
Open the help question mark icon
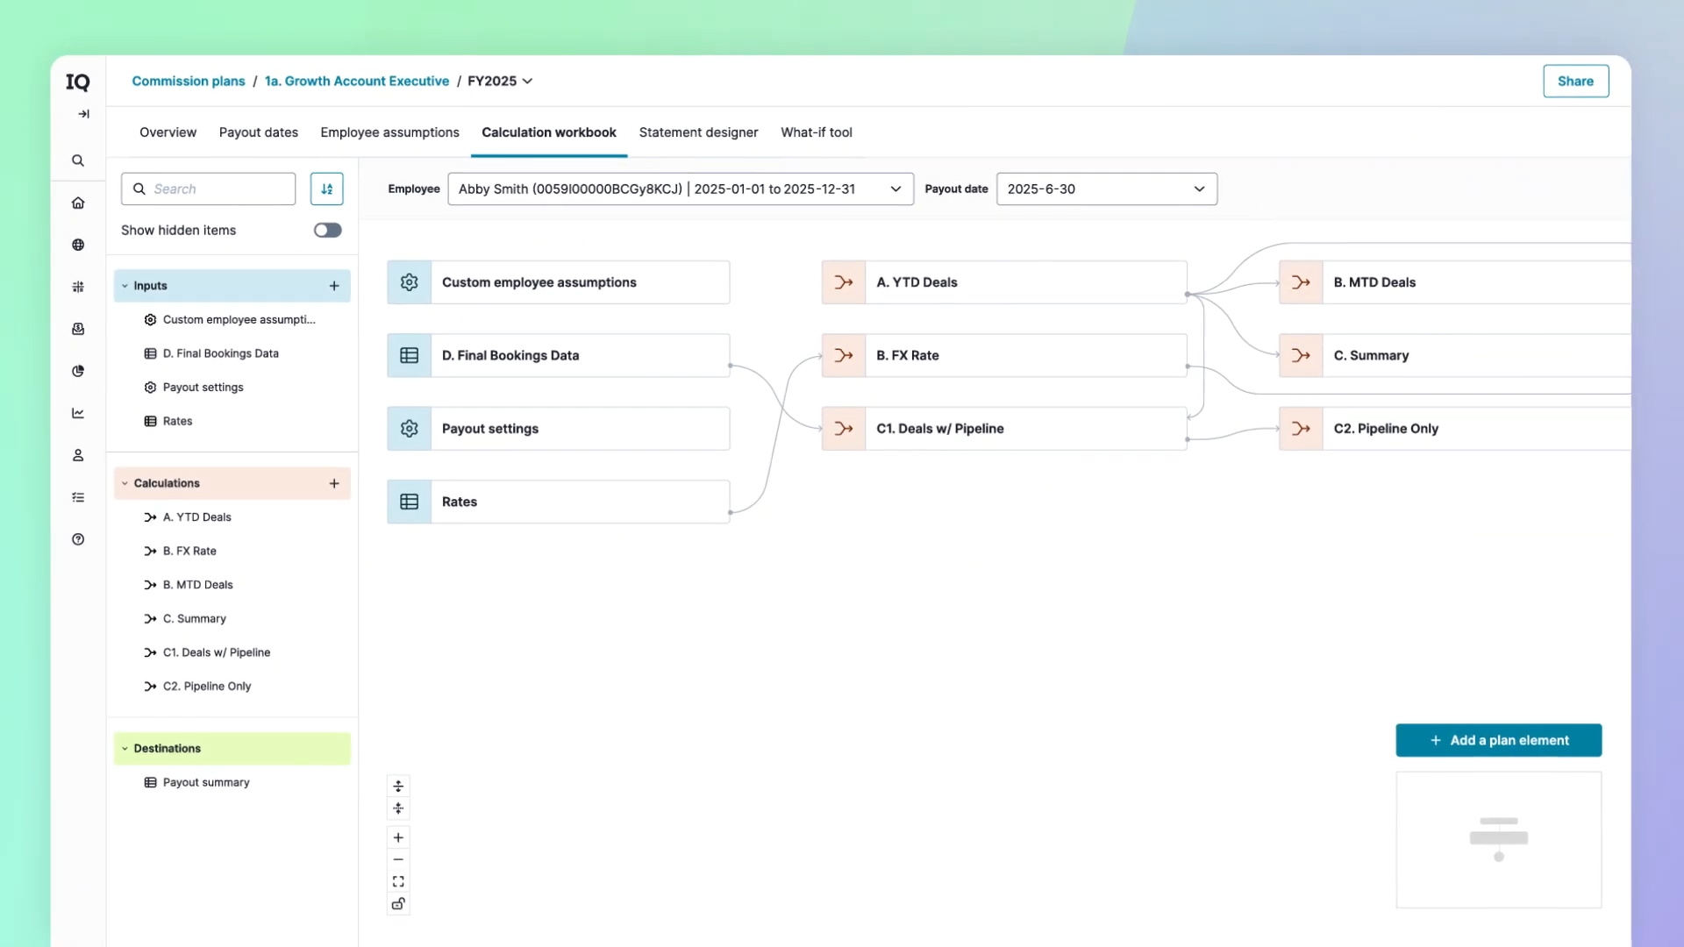78,539
